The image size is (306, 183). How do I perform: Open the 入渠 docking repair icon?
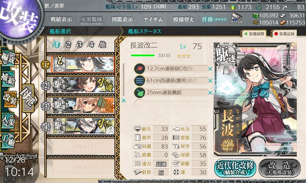click(x=8, y=121)
